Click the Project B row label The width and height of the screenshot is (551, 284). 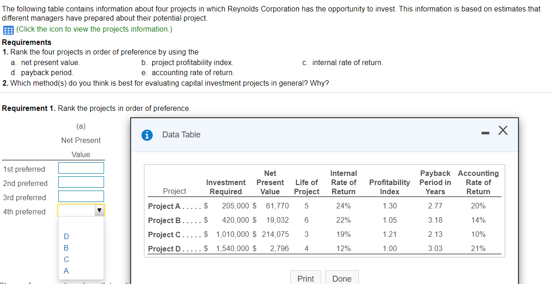click(x=165, y=220)
